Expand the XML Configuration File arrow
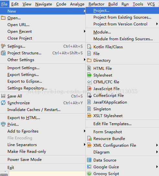Viewport: 159px width, 176px height. [157, 145]
